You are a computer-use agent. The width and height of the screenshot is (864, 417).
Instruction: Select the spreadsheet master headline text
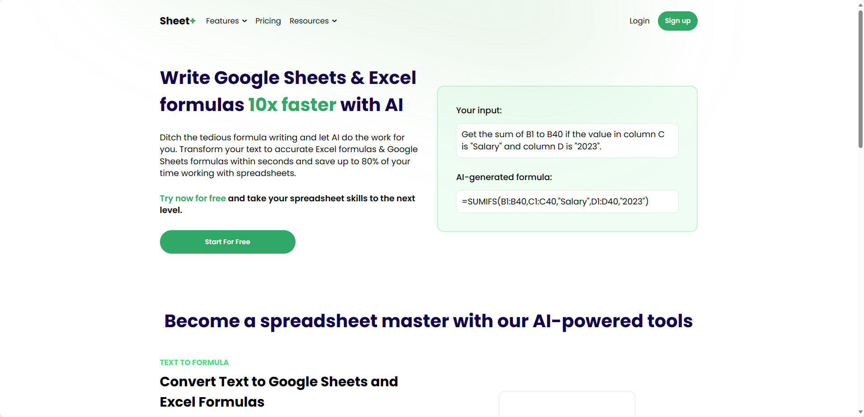tap(428, 321)
